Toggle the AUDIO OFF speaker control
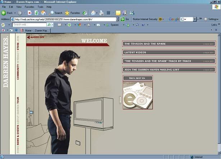The image size is (221, 159). click(x=36, y=37)
